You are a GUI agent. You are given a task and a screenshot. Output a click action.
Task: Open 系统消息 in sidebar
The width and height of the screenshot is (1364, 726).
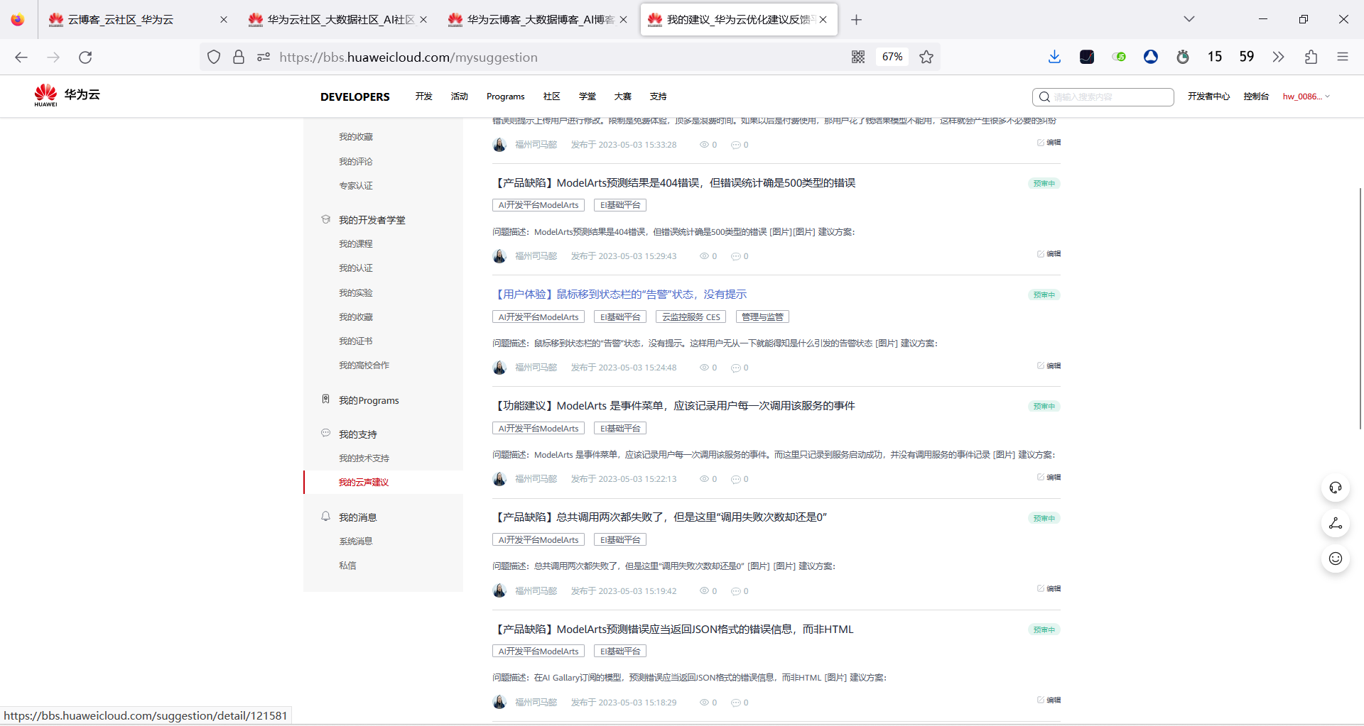click(356, 541)
